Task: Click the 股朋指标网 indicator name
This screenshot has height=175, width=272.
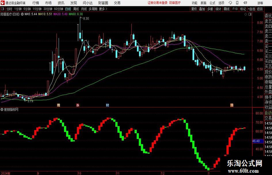Action: coord(11,109)
